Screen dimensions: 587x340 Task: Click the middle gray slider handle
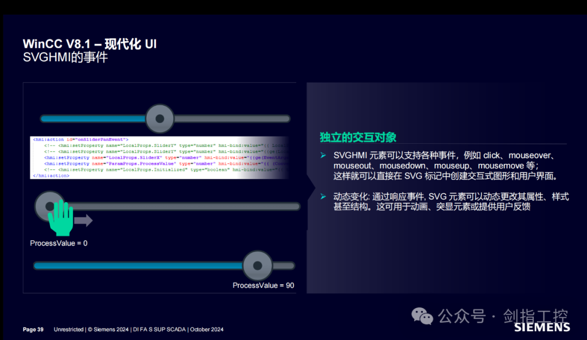click(51, 206)
